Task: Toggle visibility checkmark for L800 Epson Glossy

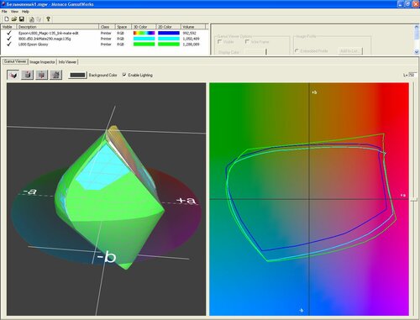Action: [9, 45]
